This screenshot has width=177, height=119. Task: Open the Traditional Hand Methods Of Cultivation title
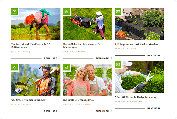coord(30,46)
